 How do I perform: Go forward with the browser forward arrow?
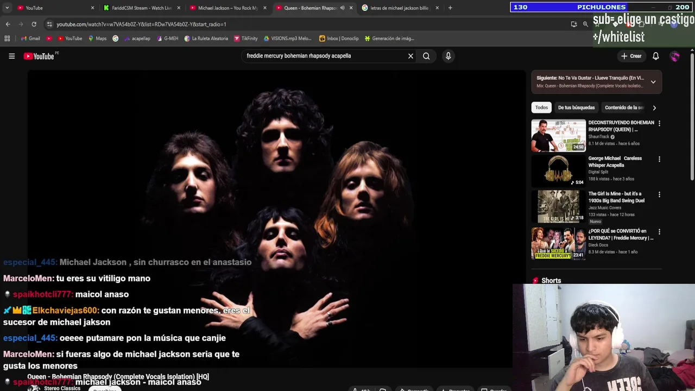pyautogui.click(x=21, y=24)
